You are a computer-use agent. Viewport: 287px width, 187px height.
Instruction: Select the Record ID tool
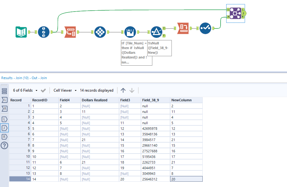coord(44,32)
